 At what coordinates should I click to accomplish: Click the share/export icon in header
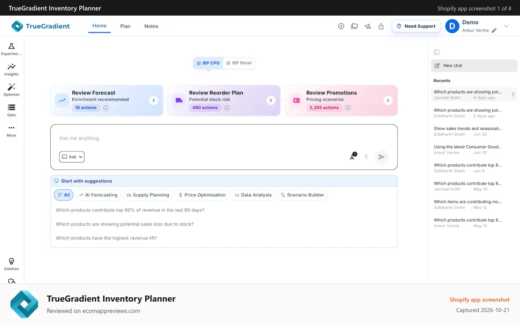(x=381, y=26)
